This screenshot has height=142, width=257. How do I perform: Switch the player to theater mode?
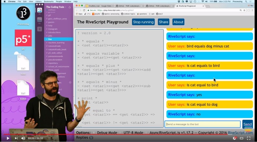241,138
